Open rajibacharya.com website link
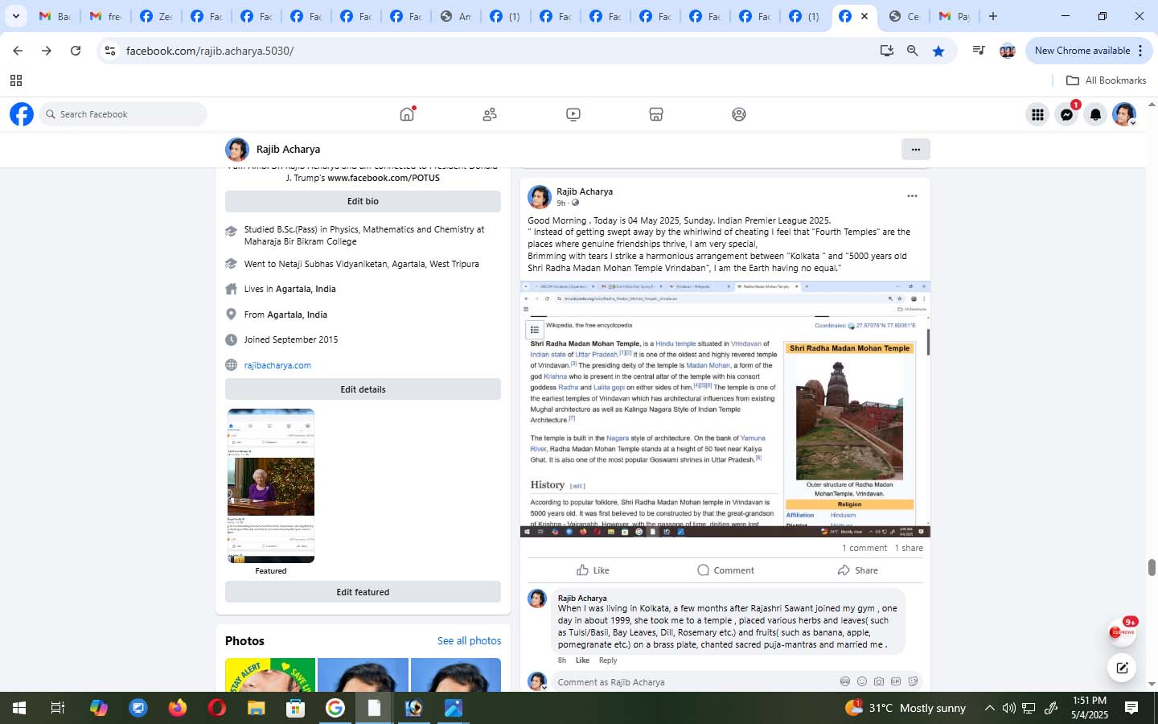The height and width of the screenshot is (724, 1158). tap(277, 365)
